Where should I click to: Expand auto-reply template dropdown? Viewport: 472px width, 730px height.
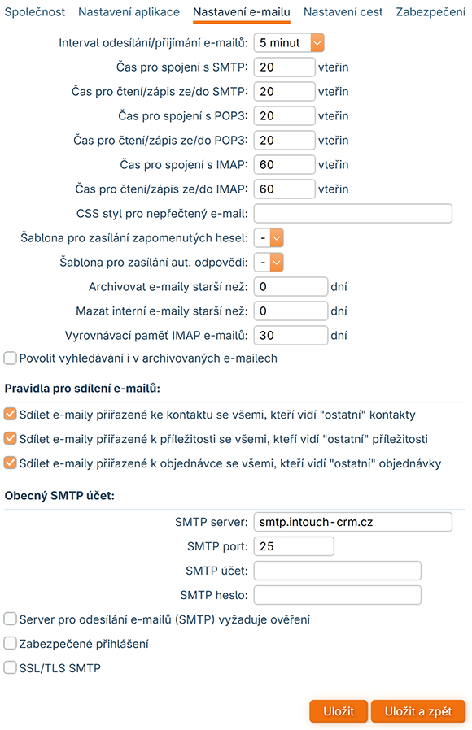277,262
